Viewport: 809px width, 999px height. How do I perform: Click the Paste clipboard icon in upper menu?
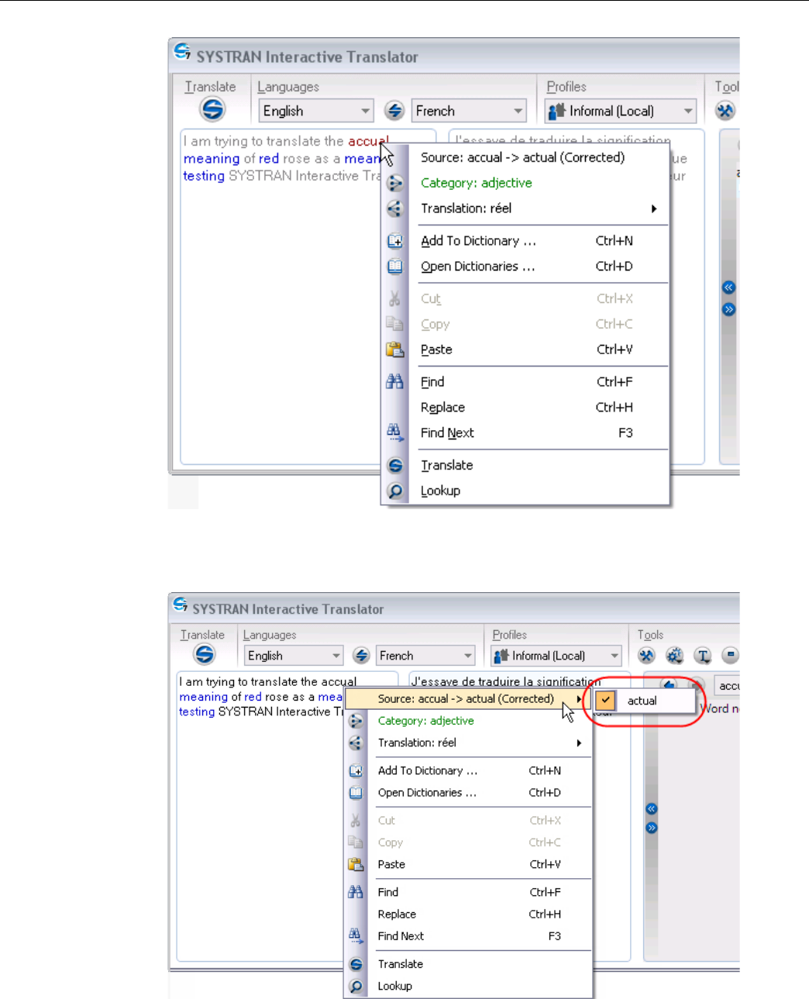coord(395,350)
